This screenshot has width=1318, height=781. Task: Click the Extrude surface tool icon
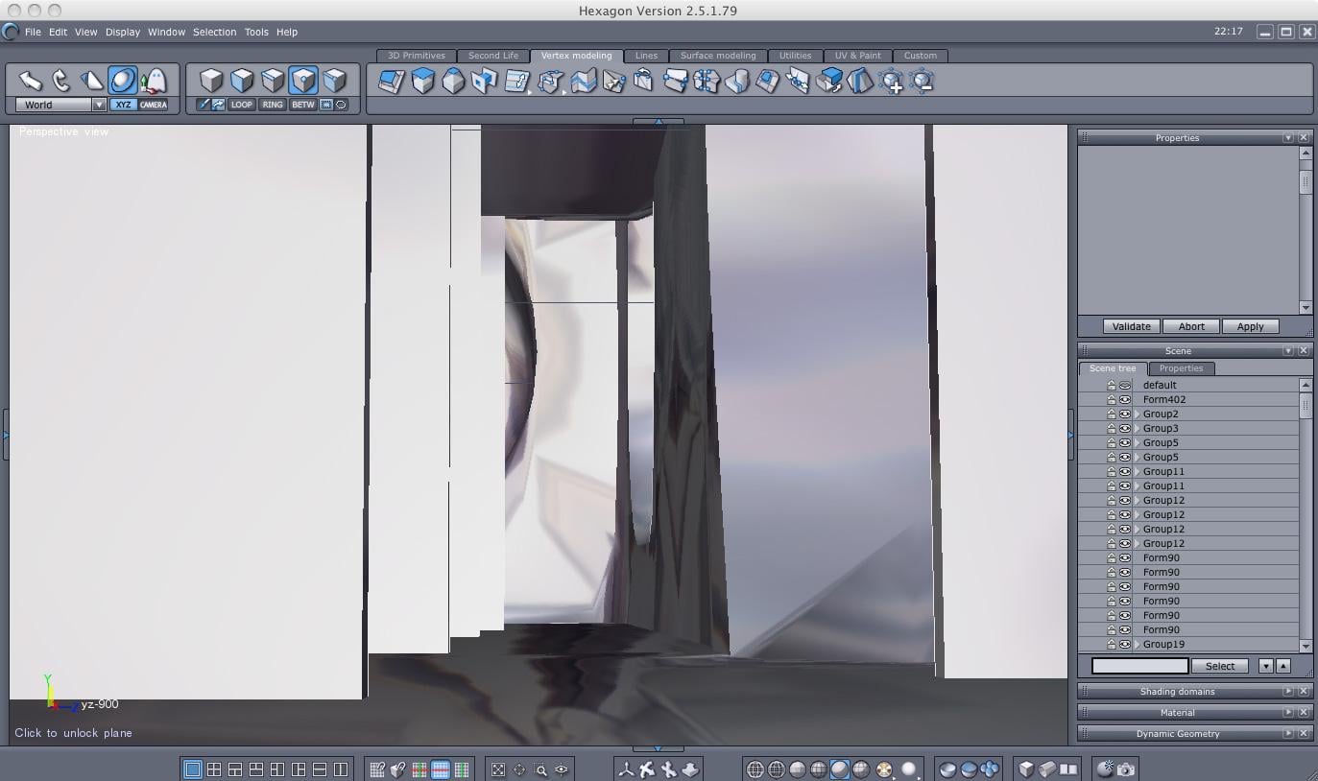coord(422,82)
